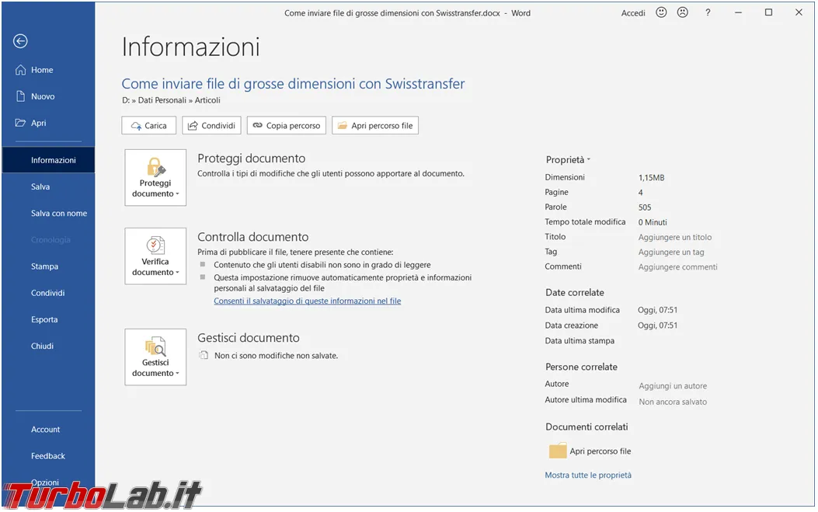Click 'Aggiungere un titolo' field
Screen dimensions: 818x512
coord(675,237)
